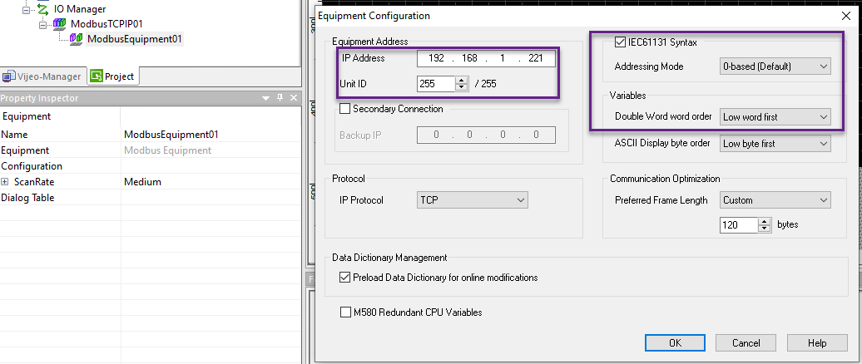Decrease the frame length bytes value
The width and height of the screenshot is (862, 364).
(764, 228)
